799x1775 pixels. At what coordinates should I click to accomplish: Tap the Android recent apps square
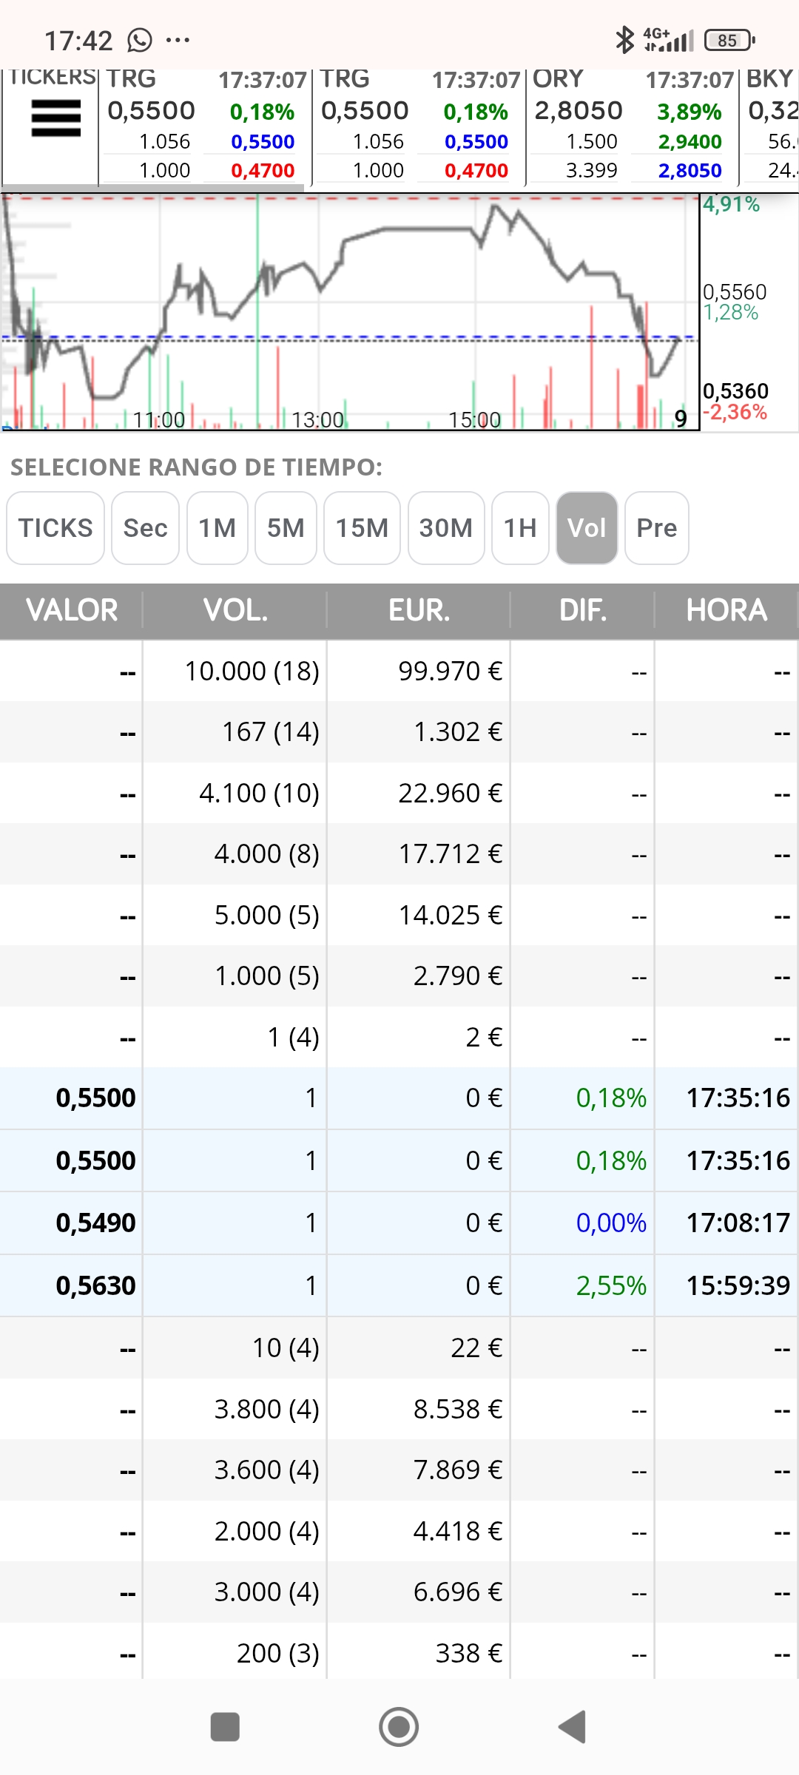pos(225,1727)
